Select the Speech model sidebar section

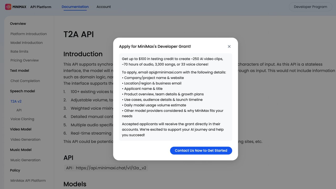(x=22, y=91)
